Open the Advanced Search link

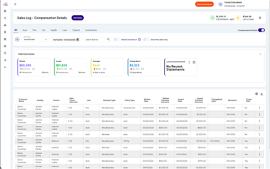[x=129, y=40]
